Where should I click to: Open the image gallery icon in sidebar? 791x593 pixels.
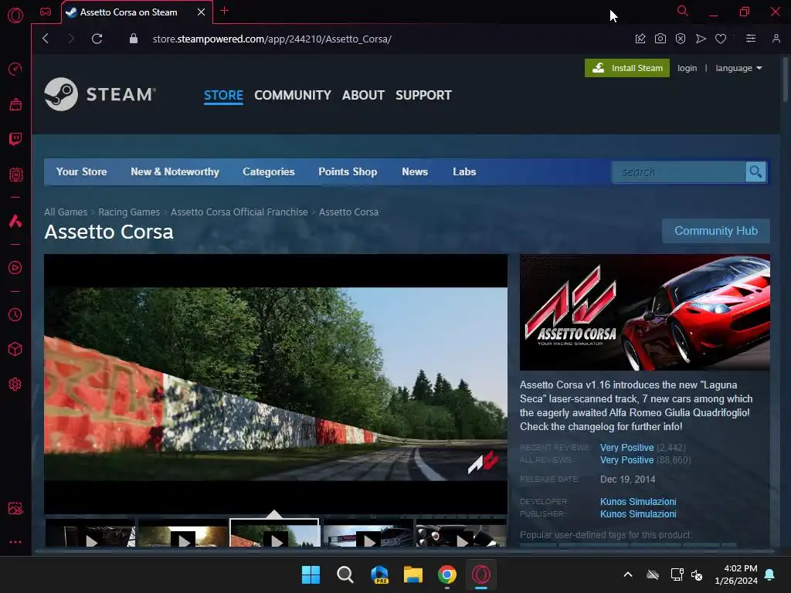coord(15,508)
